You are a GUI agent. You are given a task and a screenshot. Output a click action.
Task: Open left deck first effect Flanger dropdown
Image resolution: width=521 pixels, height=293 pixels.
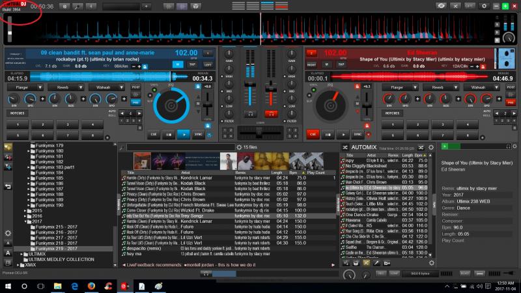click(25, 87)
